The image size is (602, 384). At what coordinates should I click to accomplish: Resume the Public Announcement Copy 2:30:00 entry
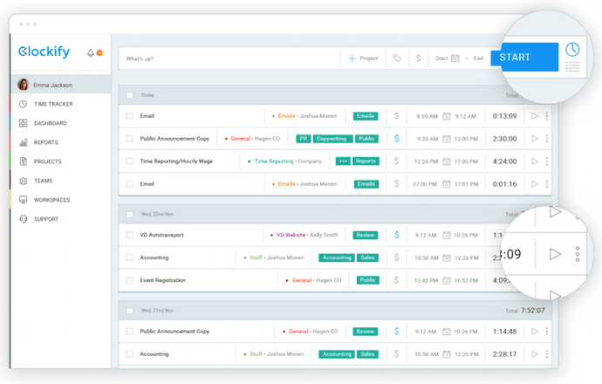pos(535,138)
